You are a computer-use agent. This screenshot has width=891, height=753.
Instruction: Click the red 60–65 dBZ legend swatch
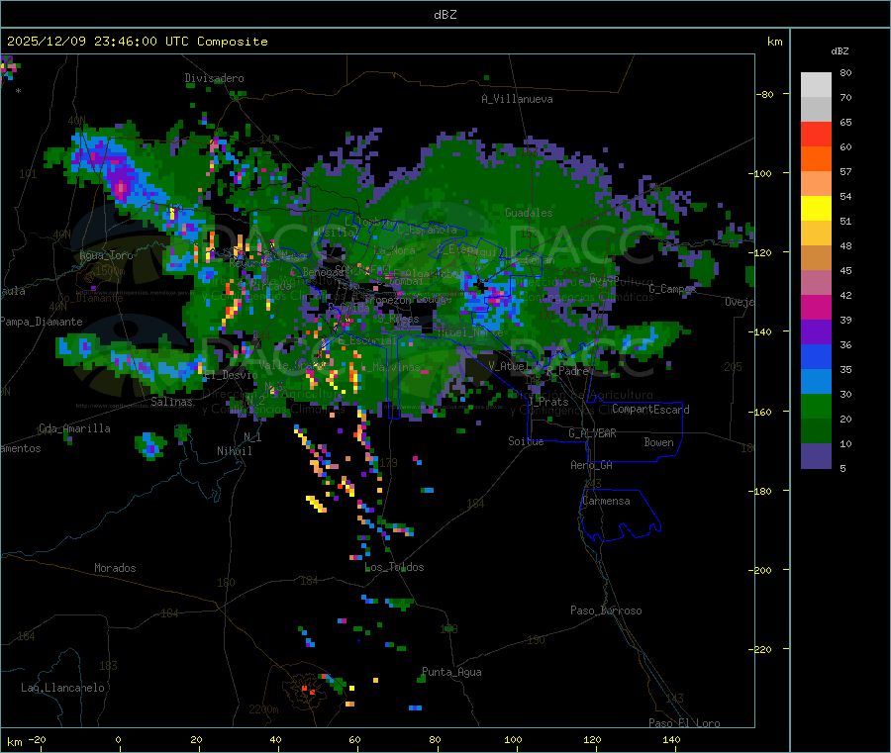pyautogui.click(x=816, y=134)
